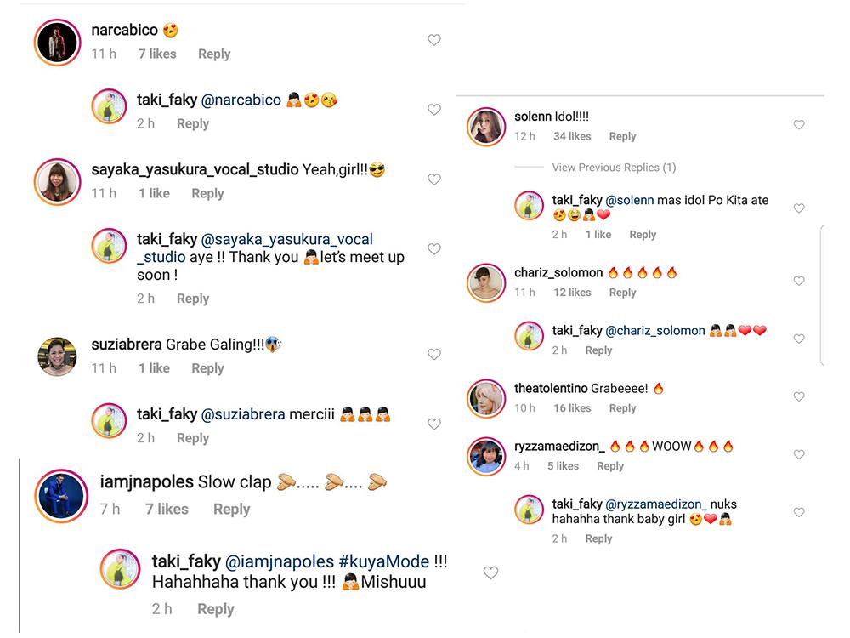Reply to theatolentino's comment

pyautogui.click(x=622, y=408)
